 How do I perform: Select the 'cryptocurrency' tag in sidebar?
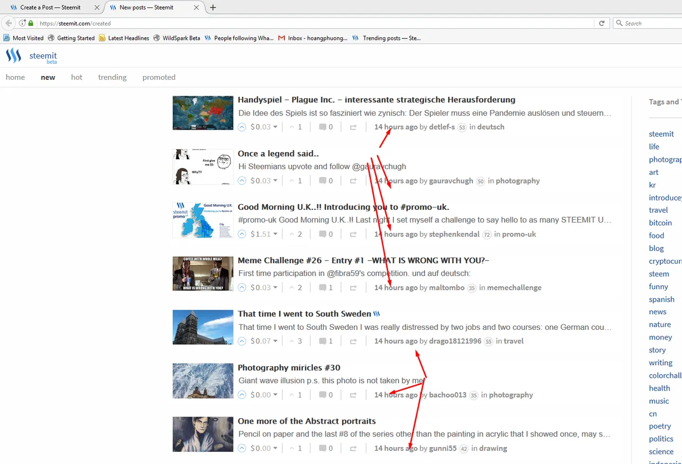pos(665,261)
